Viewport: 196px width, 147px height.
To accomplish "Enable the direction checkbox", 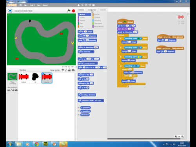I will click(78, 115).
